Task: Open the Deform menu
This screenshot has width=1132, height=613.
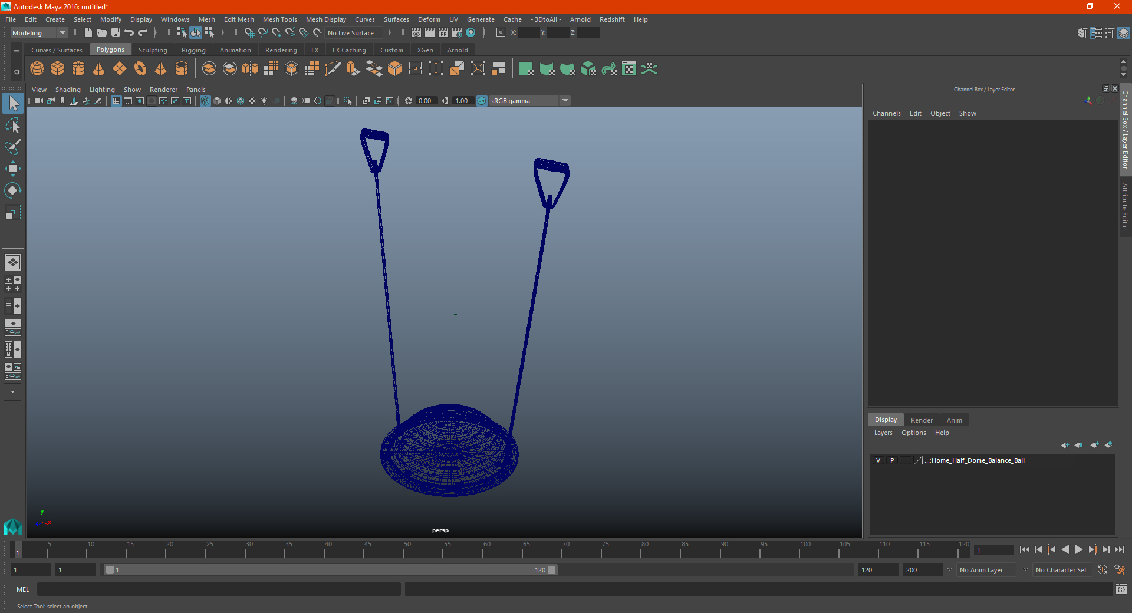Action: [x=429, y=19]
